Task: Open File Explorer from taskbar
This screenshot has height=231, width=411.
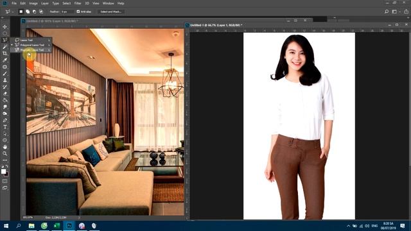Action: (x=31, y=225)
